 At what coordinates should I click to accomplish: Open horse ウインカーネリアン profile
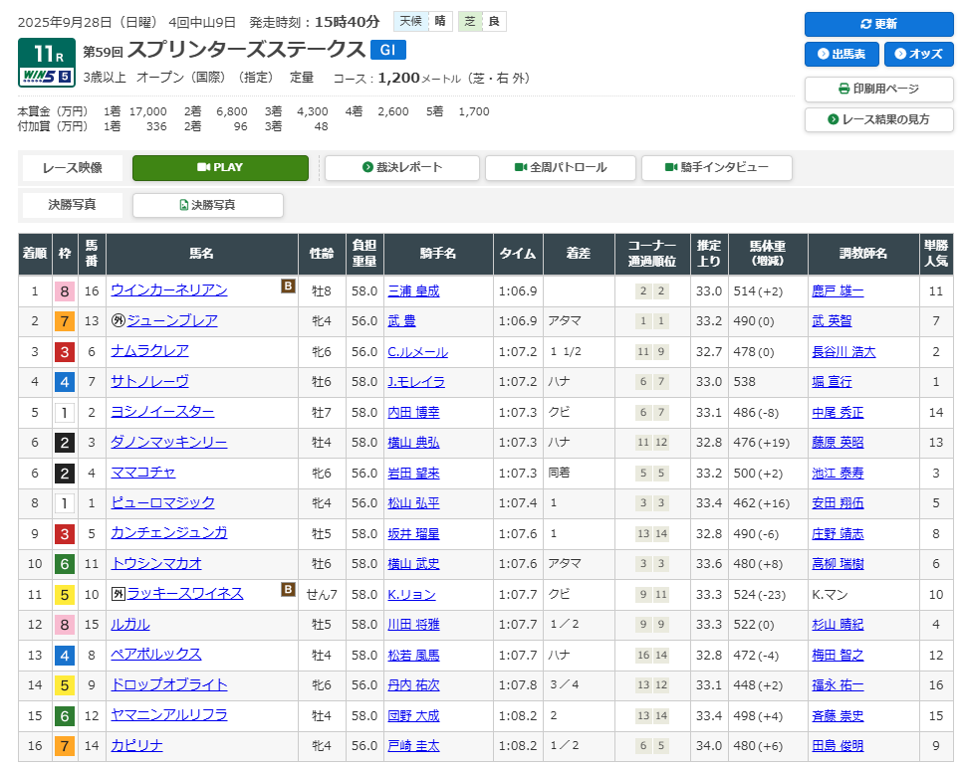point(168,290)
